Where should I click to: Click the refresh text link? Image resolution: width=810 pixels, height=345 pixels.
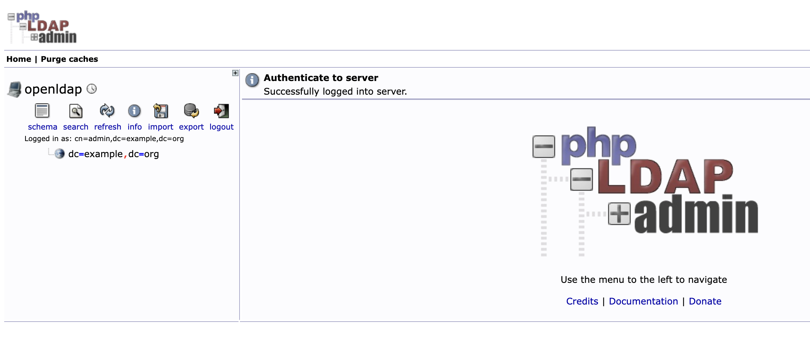pos(108,127)
